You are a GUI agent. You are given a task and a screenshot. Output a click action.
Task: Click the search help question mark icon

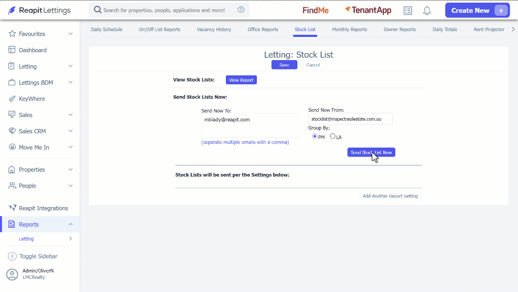click(x=241, y=10)
